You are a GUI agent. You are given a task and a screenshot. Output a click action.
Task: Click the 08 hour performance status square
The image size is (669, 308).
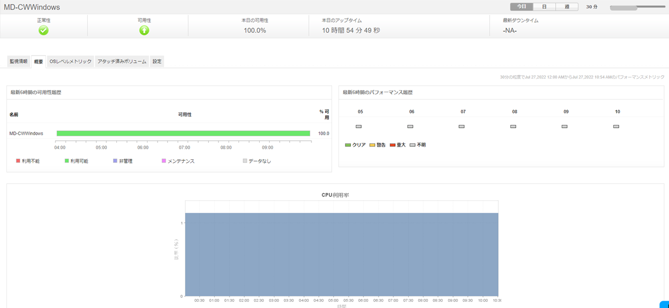513,126
